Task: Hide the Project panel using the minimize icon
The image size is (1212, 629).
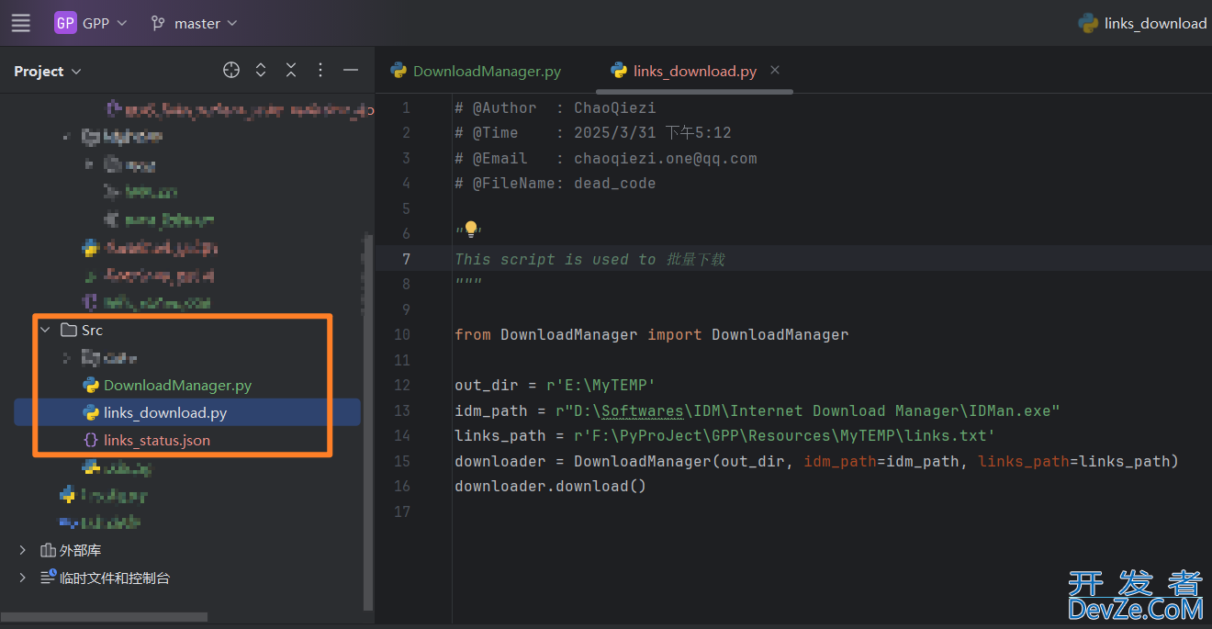Action: pos(350,70)
